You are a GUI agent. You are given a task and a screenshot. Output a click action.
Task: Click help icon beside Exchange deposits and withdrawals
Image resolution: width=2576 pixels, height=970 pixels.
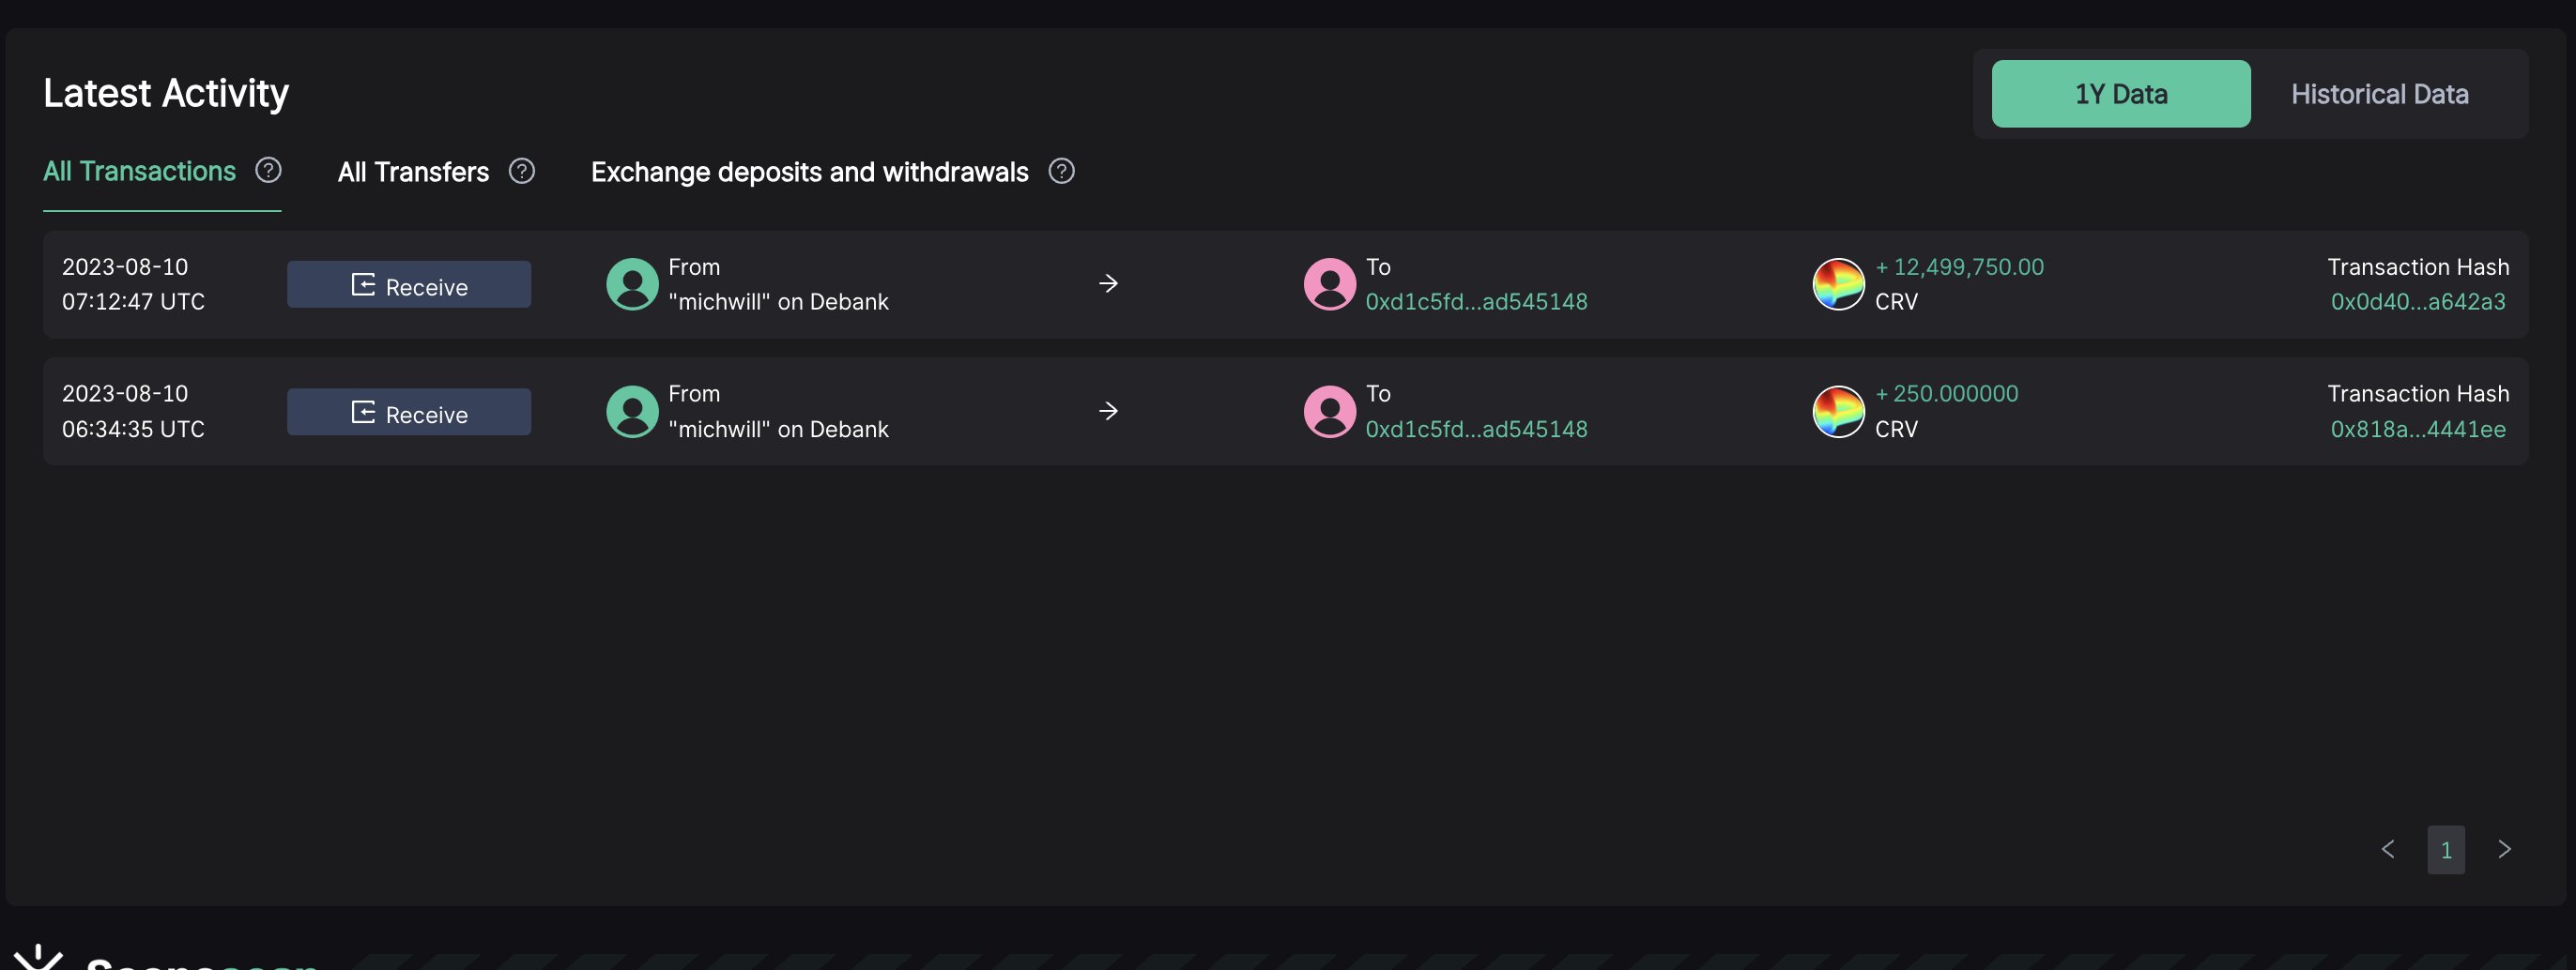point(1061,172)
